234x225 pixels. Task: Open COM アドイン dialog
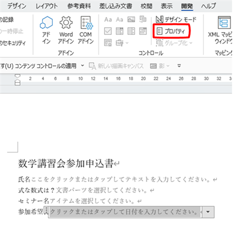point(86,30)
